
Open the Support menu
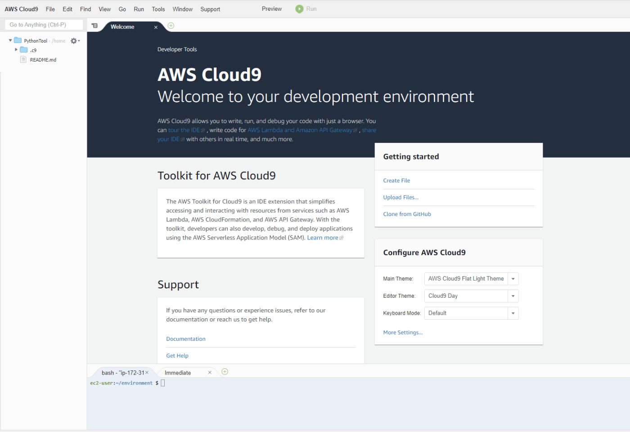point(210,9)
